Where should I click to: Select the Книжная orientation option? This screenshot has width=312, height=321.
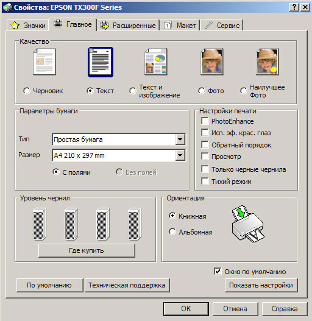172,216
